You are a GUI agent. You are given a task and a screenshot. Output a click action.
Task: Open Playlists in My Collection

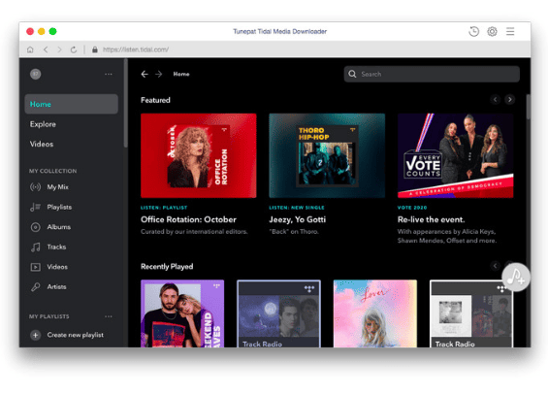click(x=59, y=207)
